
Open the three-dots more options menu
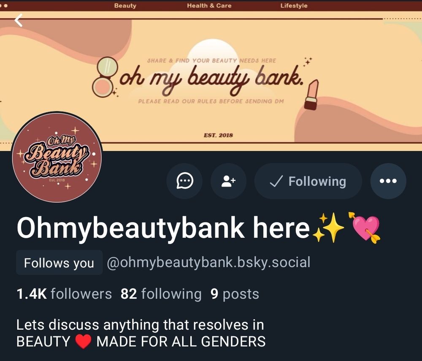pyautogui.click(x=388, y=181)
